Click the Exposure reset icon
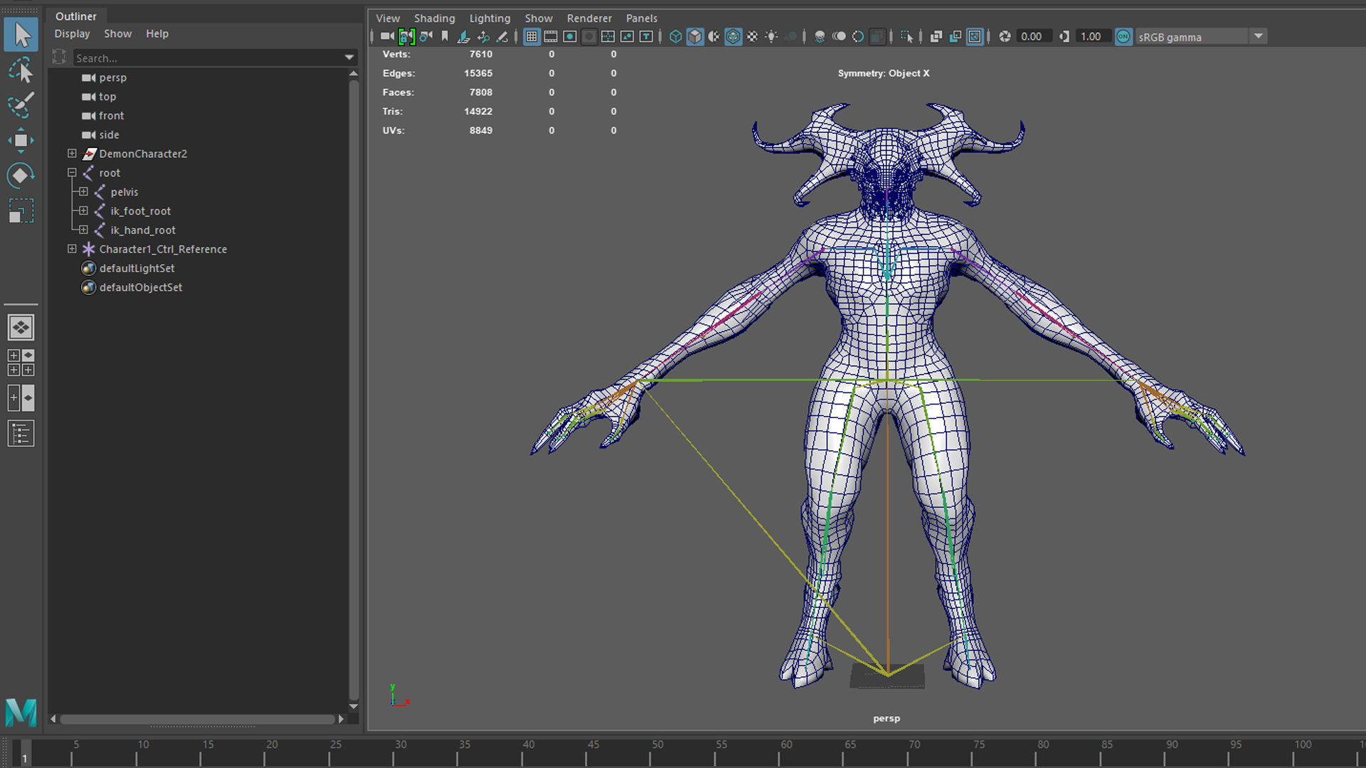 pyautogui.click(x=1005, y=36)
